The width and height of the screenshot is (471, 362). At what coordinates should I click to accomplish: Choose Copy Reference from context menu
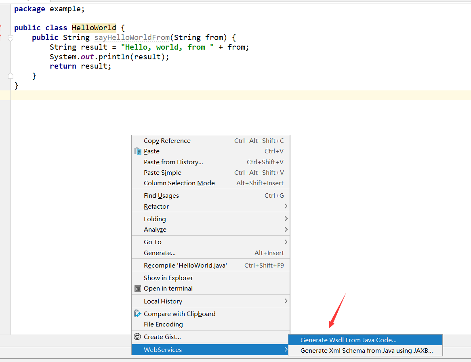click(210, 141)
